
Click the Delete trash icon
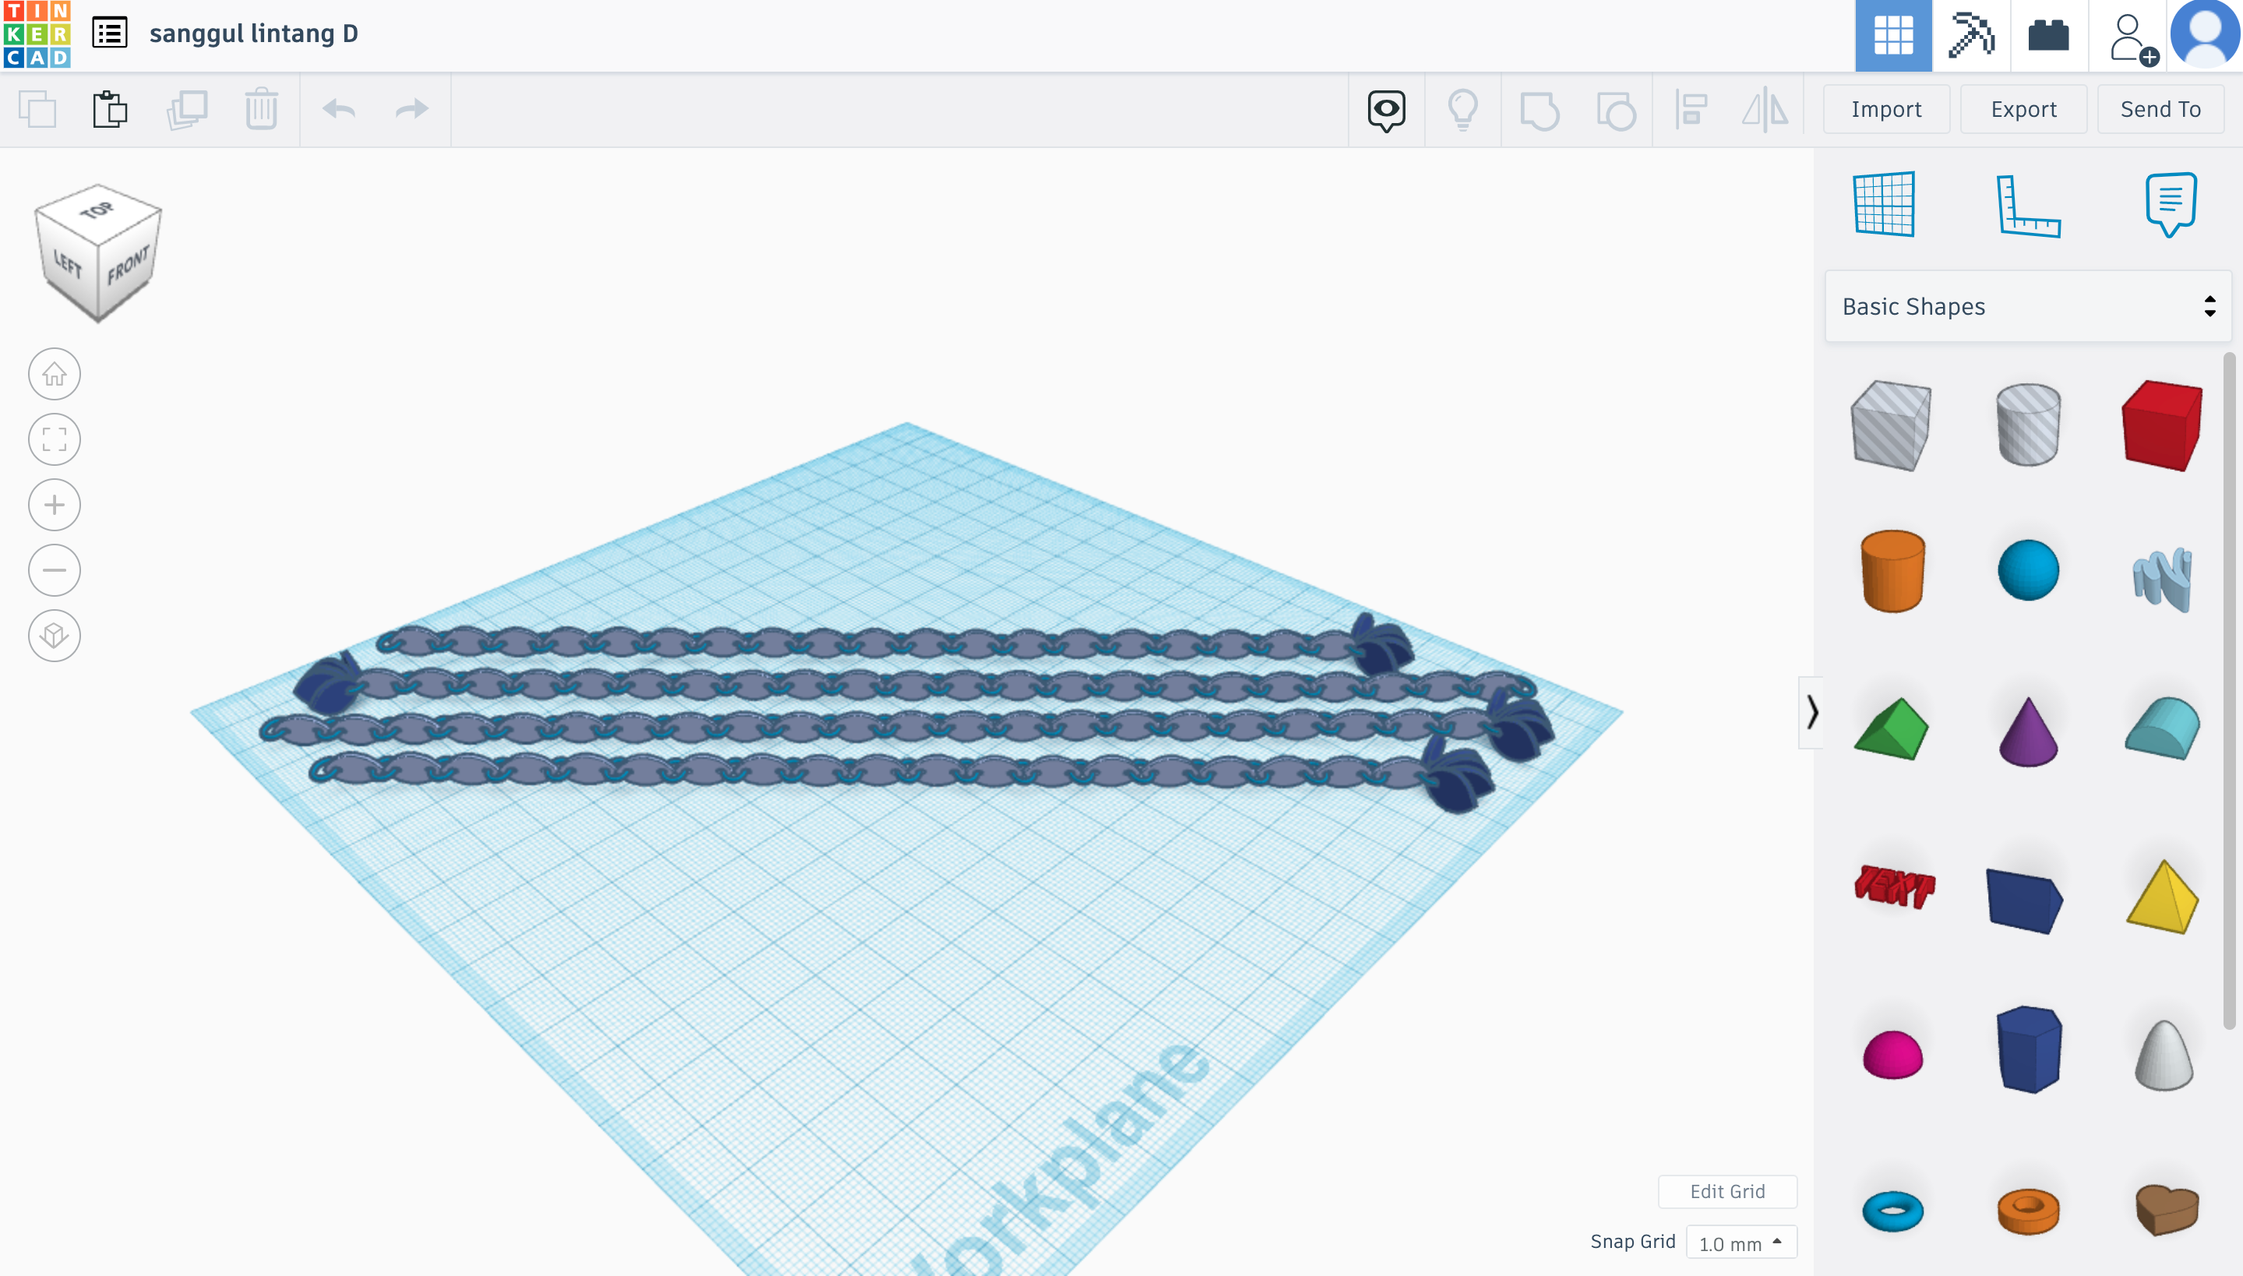[261, 110]
